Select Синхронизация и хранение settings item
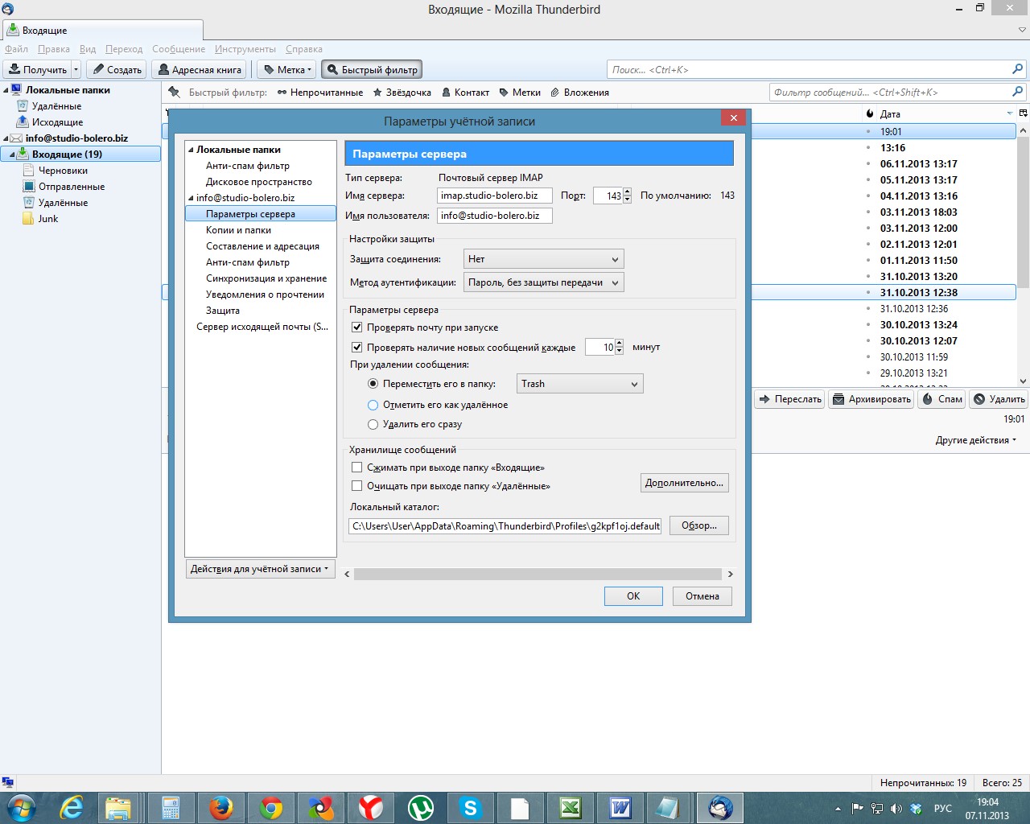The height and width of the screenshot is (824, 1030). [x=266, y=278]
